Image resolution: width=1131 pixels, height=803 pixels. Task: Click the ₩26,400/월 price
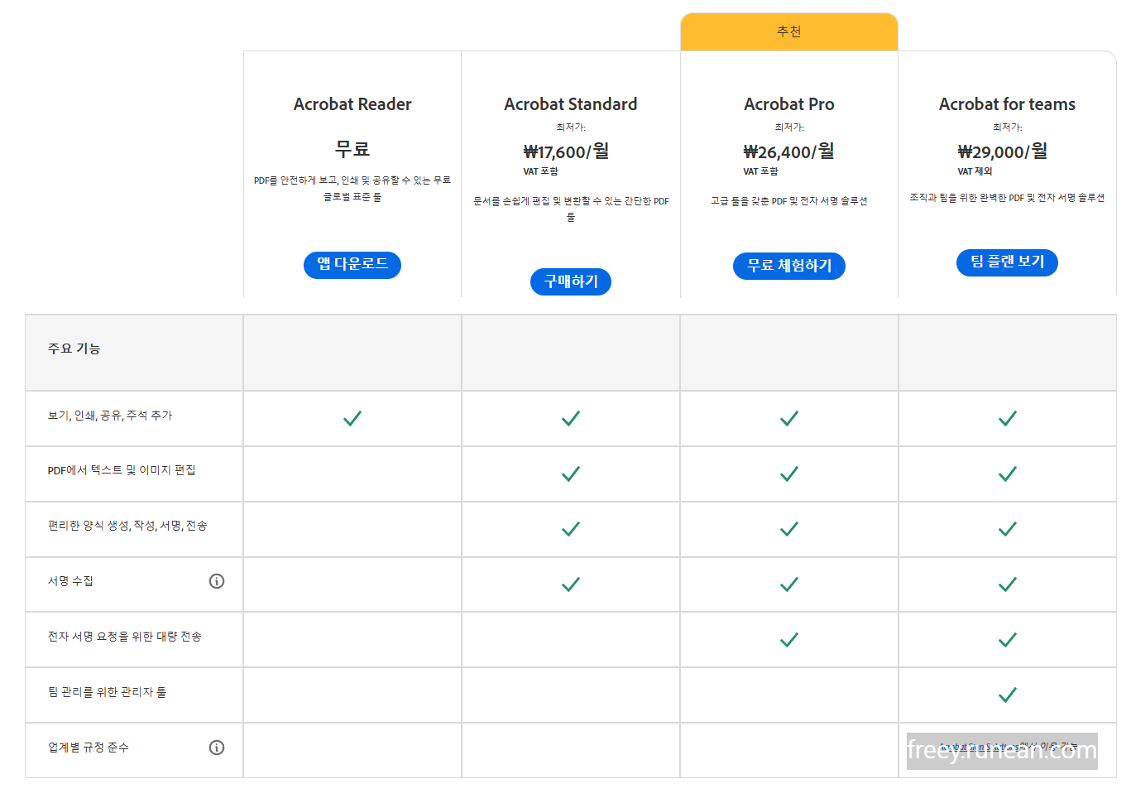click(789, 151)
